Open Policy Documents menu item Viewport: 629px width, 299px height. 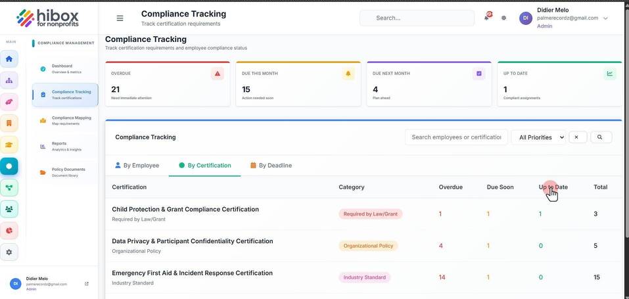pos(65,173)
